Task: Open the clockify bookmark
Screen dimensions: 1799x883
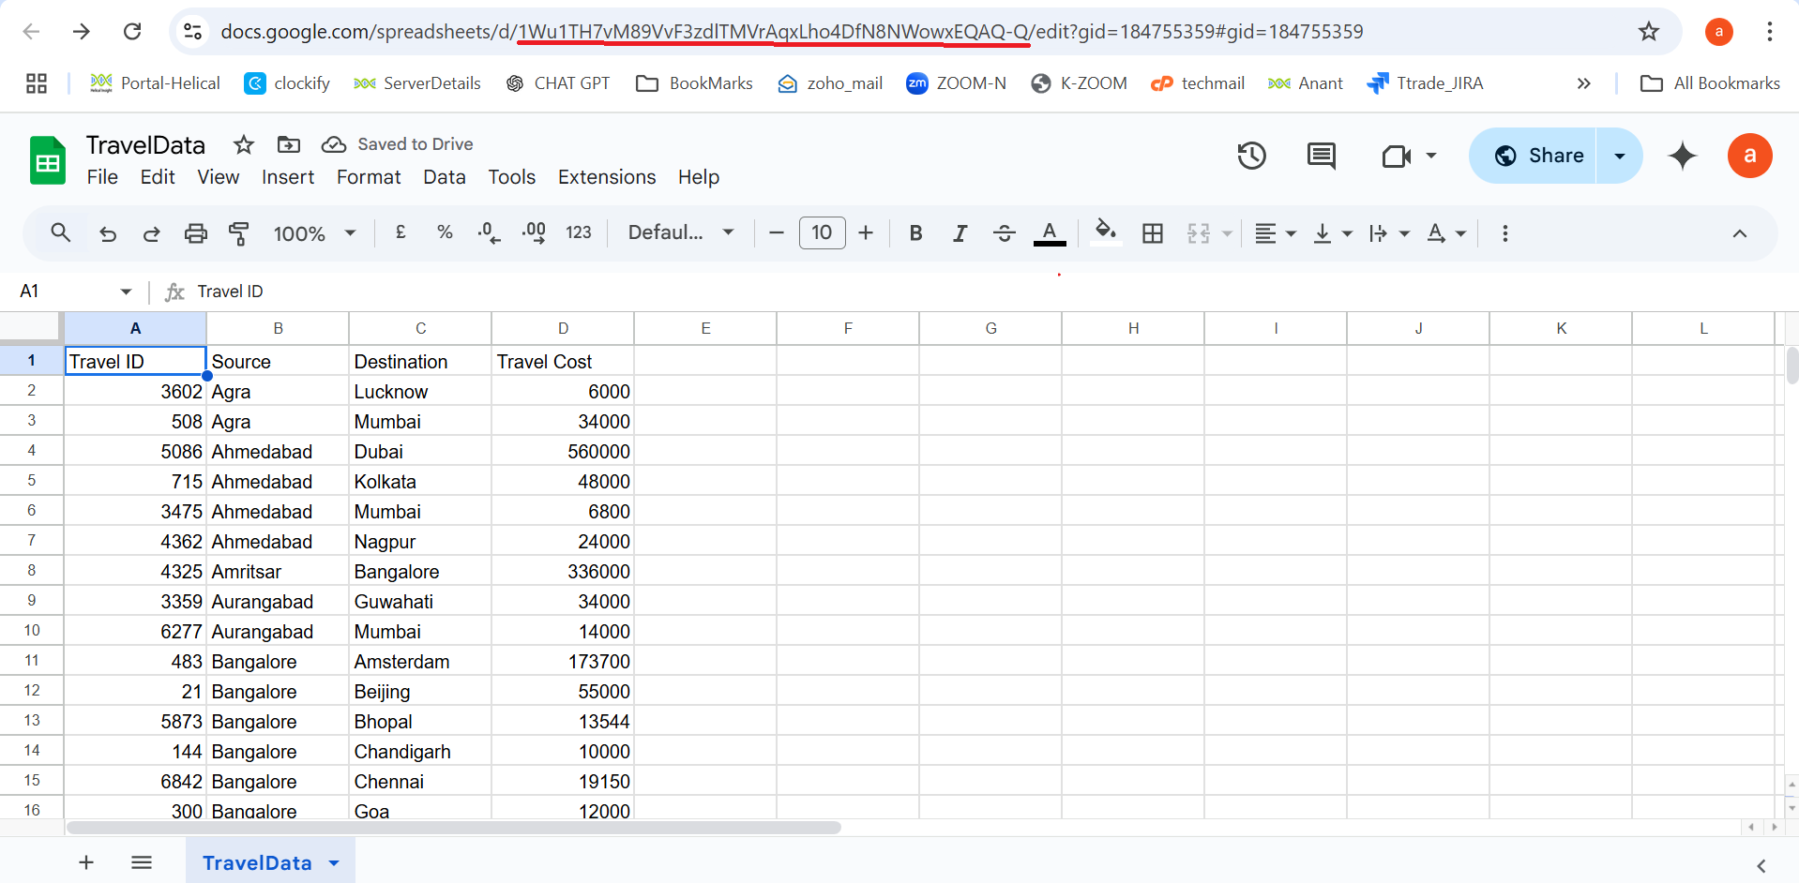Action: click(287, 83)
